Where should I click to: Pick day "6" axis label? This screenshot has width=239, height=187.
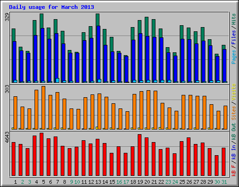click(x=50, y=182)
